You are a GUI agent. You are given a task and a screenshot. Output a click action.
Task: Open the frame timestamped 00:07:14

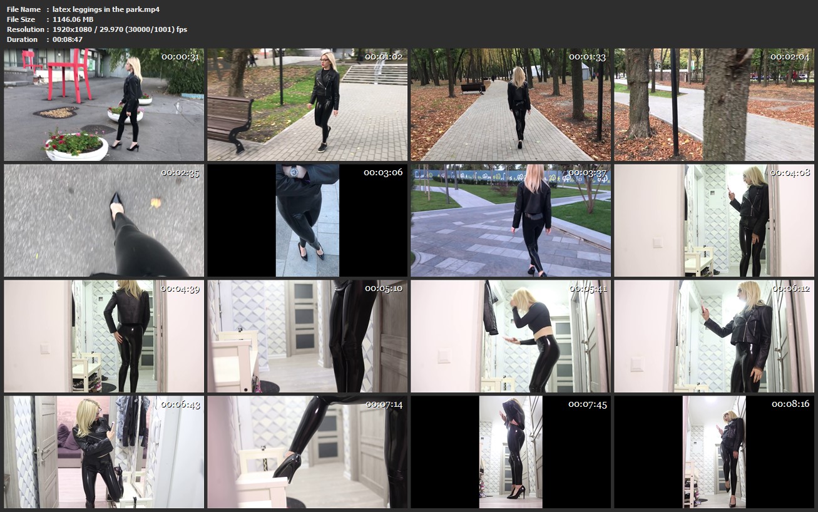307,452
